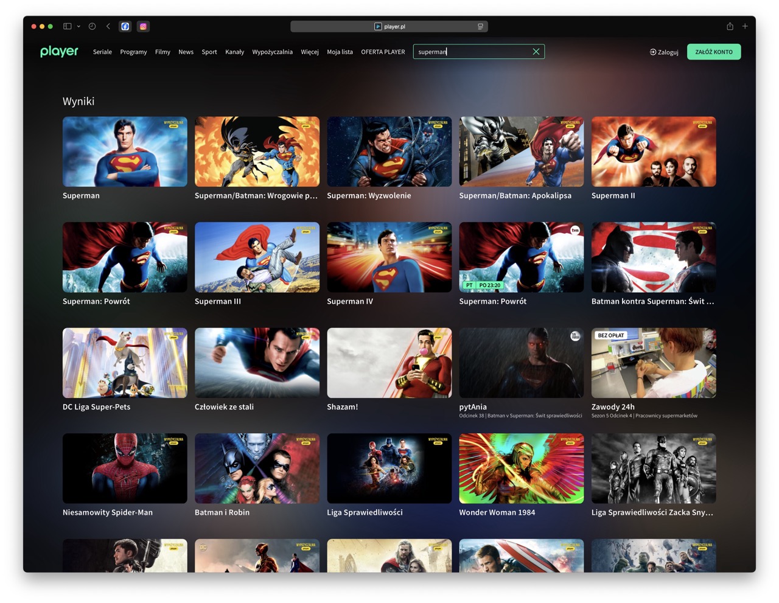Viewport: 779px width, 603px height.
Task: Open Niesamowity Spider-Man thumbnail
Action: [125, 469]
